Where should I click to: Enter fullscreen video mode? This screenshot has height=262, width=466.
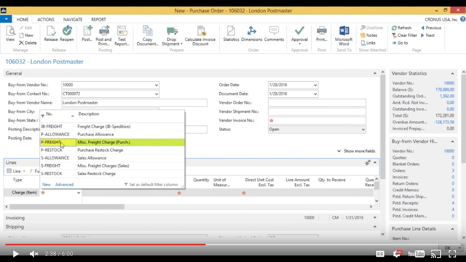click(x=452, y=254)
